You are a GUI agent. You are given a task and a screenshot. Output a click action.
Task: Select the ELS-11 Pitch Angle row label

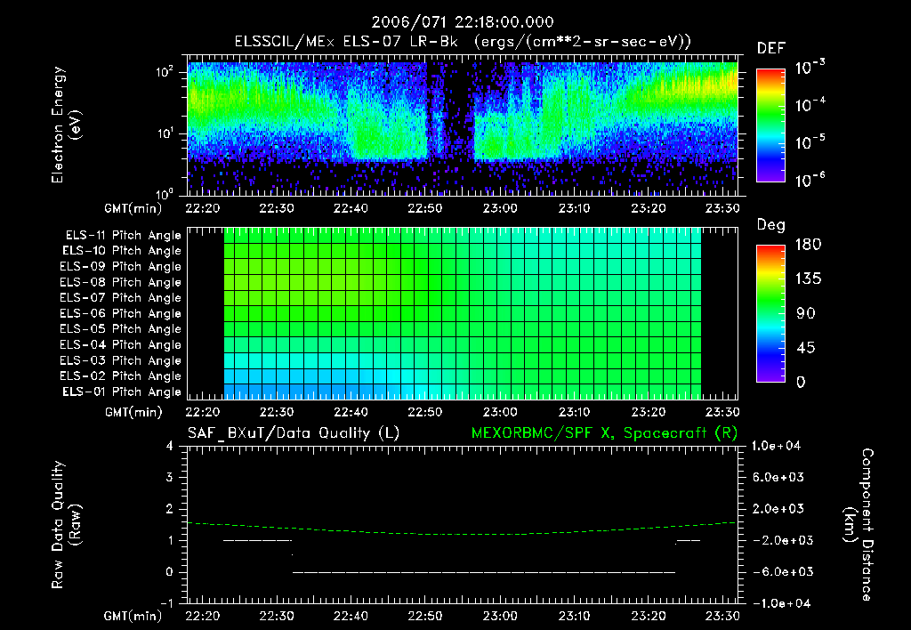(123, 236)
